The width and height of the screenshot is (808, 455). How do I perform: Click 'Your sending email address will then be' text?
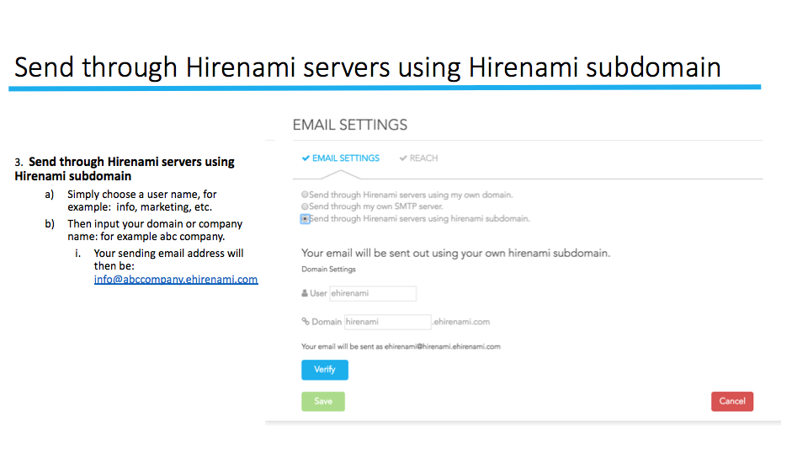point(168,260)
